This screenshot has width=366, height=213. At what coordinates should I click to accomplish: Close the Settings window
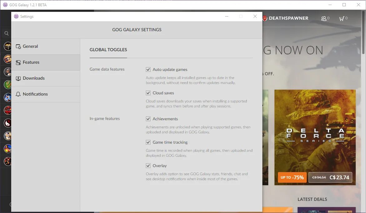click(x=255, y=16)
